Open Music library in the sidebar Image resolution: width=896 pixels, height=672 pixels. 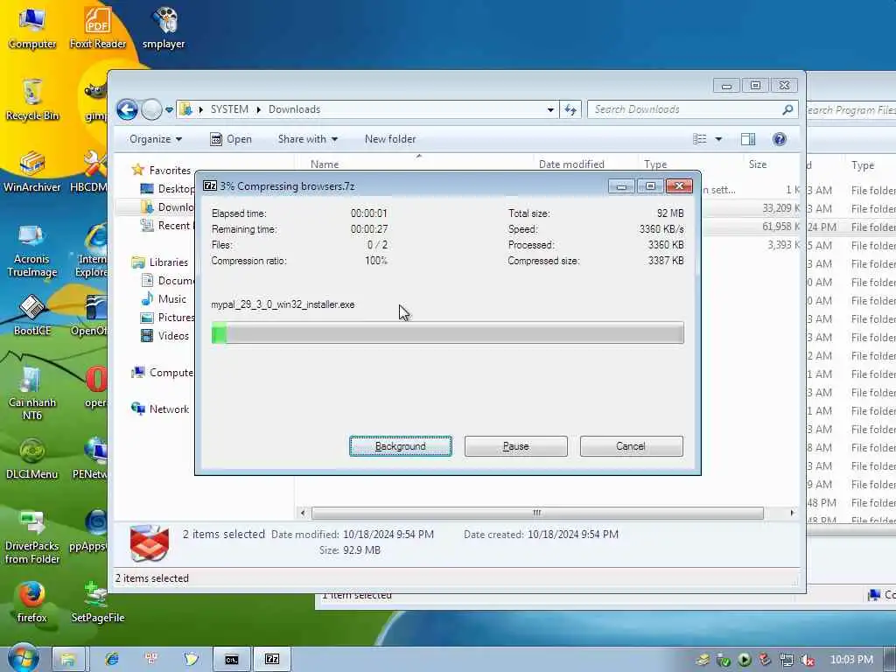click(172, 299)
